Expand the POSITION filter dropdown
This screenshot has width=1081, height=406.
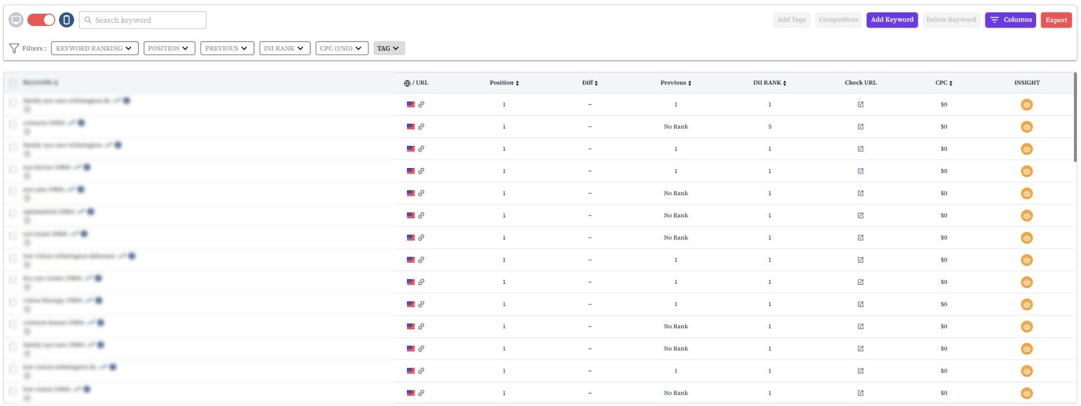(169, 48)
